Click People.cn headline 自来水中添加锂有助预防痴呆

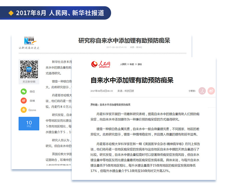click(132, 80)
